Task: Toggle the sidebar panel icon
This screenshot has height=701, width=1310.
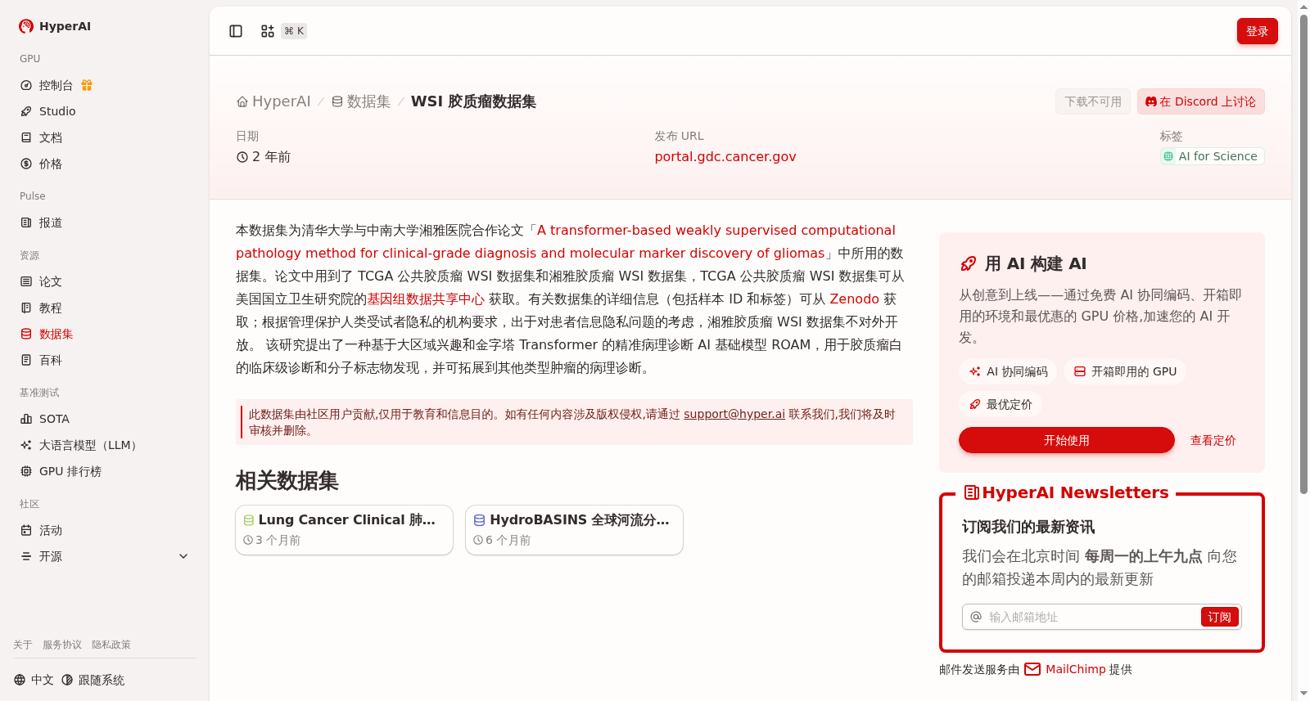Action: click(x=236, y=31)
